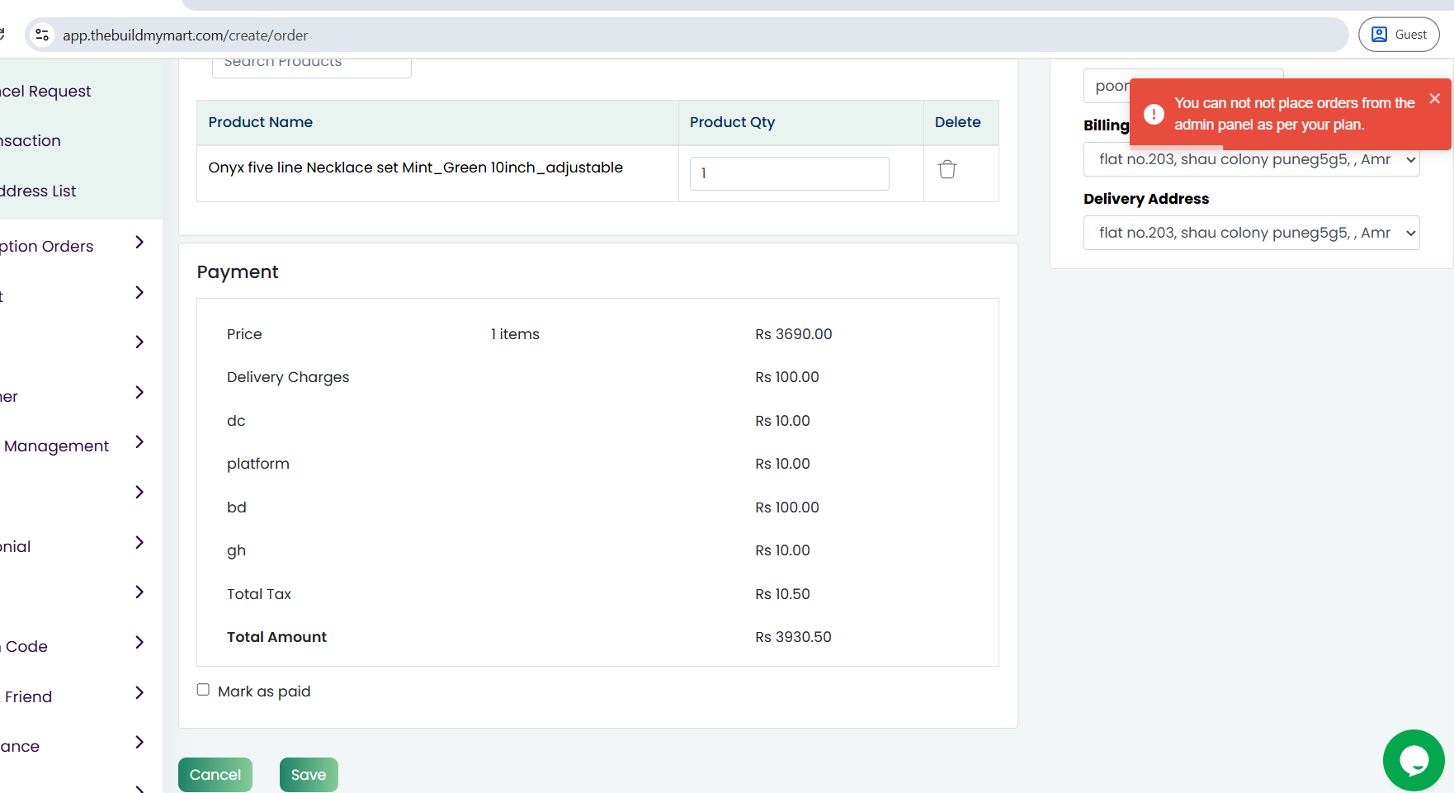Click the Delete column header
The height and width of the screenshot is (793, 1454).
pos(958,122)
